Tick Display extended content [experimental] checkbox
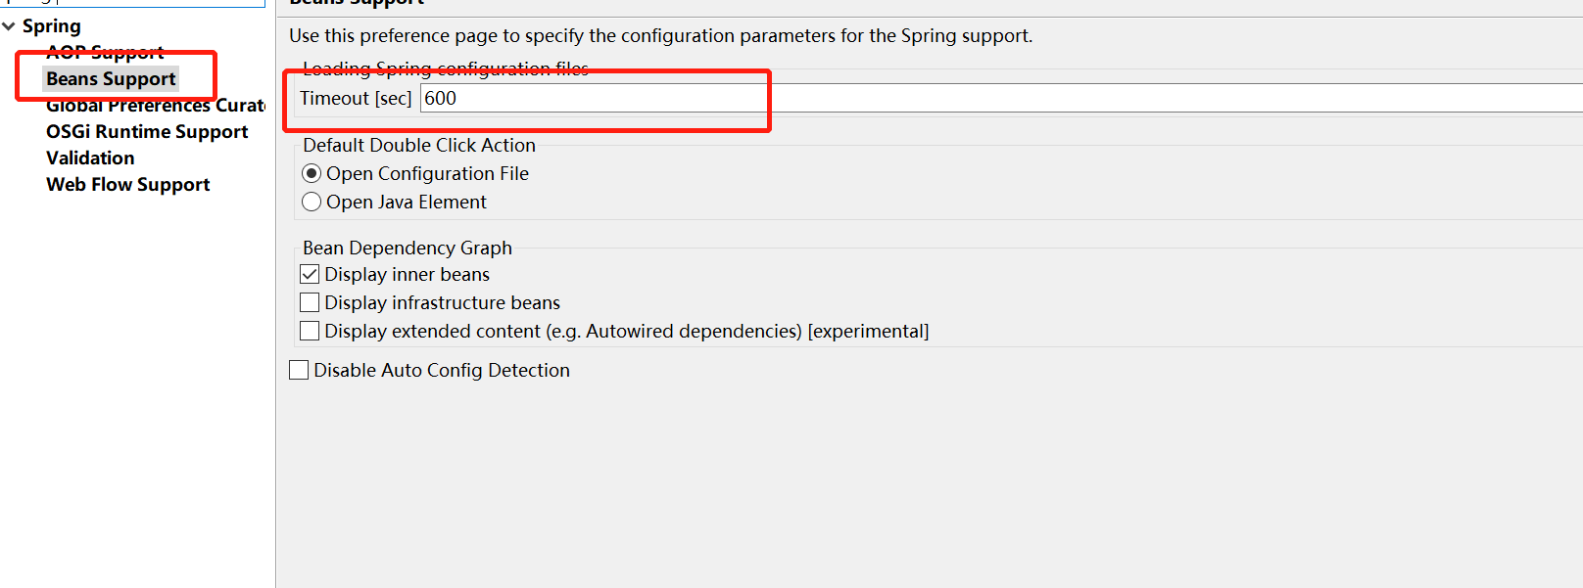The height and width of the screenshot is (588, 1583). pyautogui.click(x=310, y=332)
